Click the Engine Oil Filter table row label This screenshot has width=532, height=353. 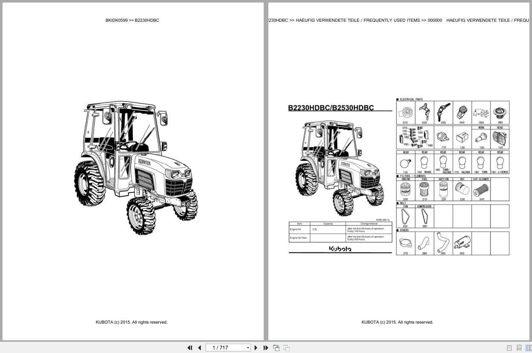click(x=298, y=238)
